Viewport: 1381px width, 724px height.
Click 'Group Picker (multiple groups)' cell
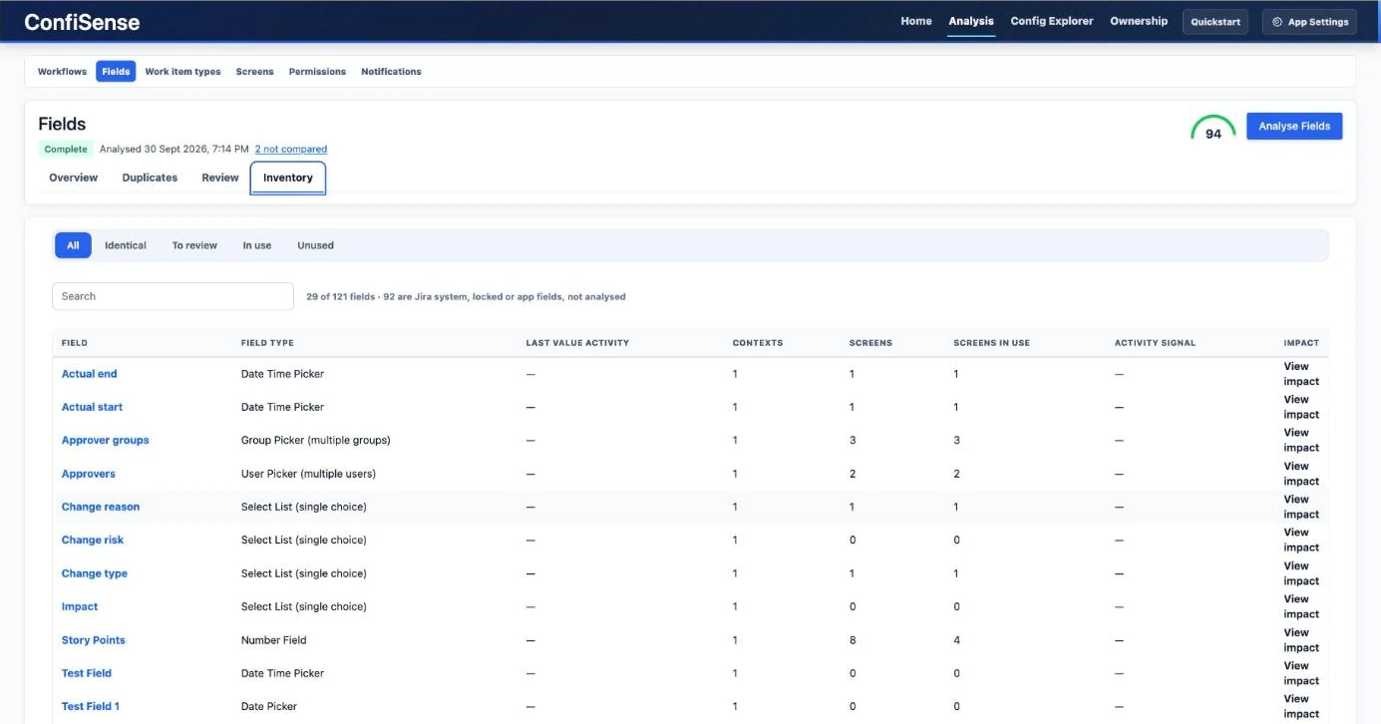pos(315,440)
